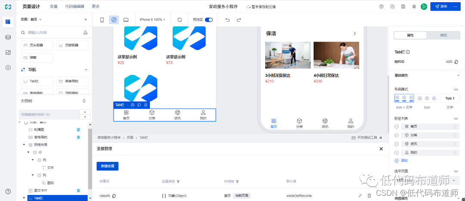Open the debug bug icon
The width and height of the screenshot is (465, 201).
[x=414, y=6]
